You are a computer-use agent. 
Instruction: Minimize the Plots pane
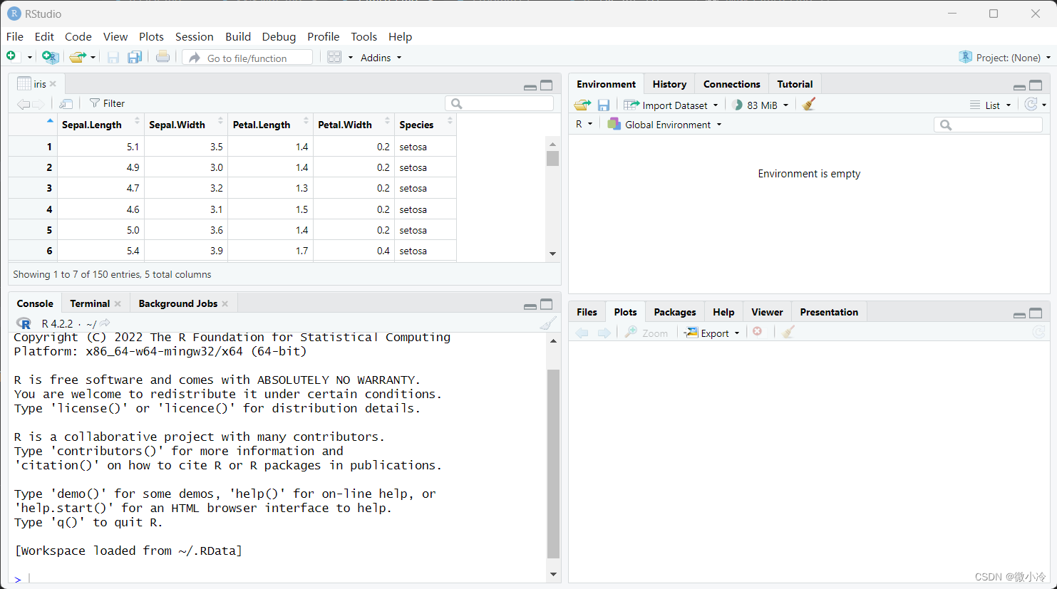pos(1019,314)
